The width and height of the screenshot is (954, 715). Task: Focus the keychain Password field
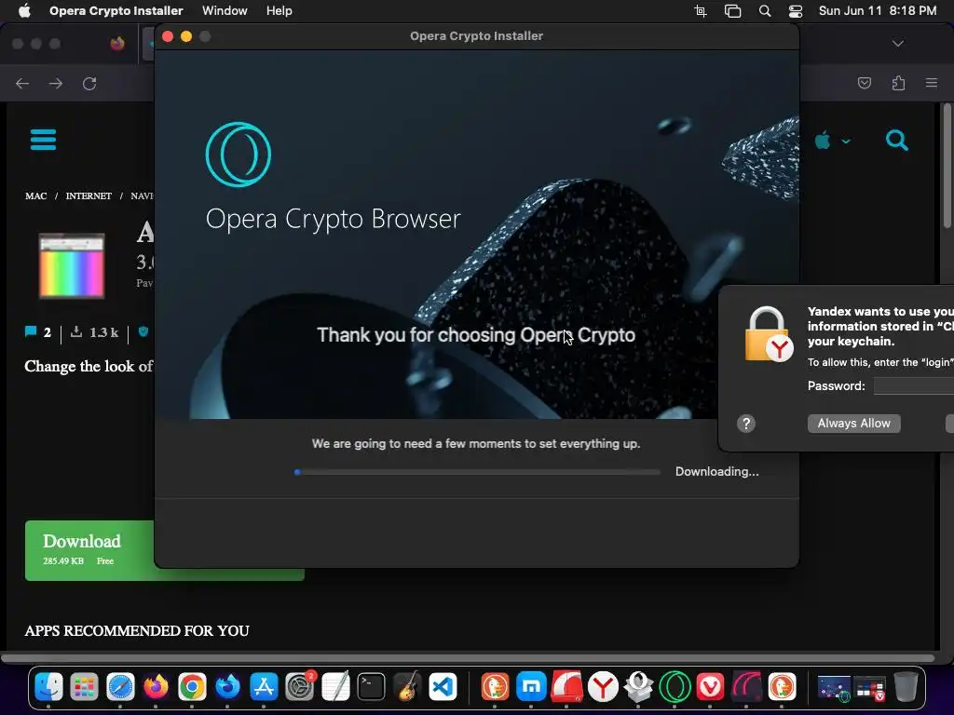pyautogui.click(x=914, y=385)
